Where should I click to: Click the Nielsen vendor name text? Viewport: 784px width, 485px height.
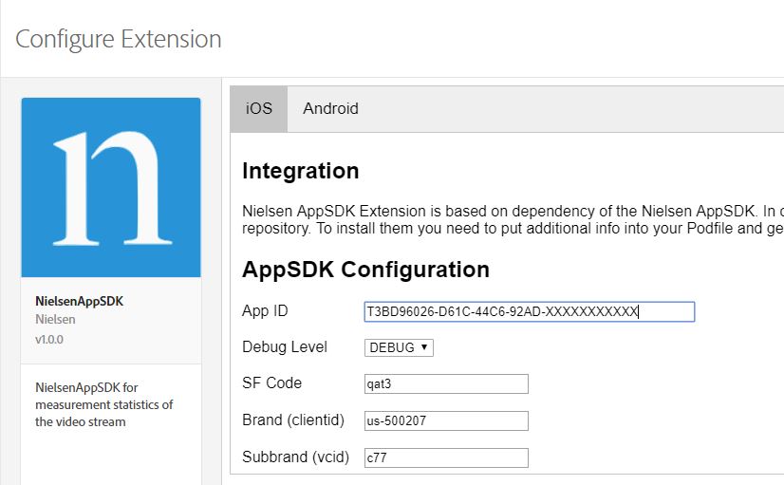click(55, 320)
